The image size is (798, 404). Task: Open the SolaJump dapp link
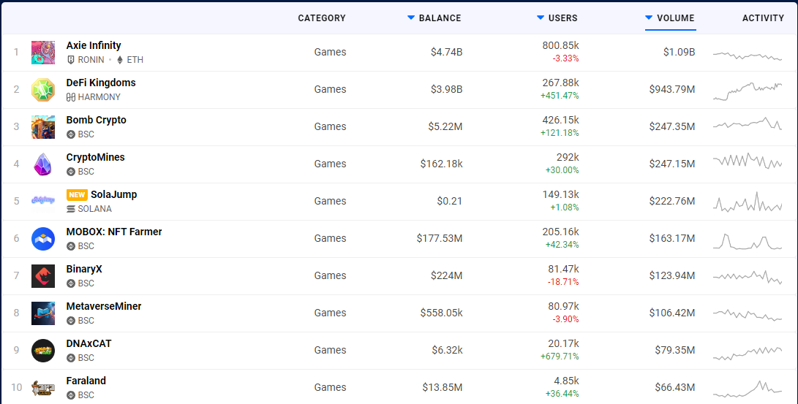coord(114,194)
